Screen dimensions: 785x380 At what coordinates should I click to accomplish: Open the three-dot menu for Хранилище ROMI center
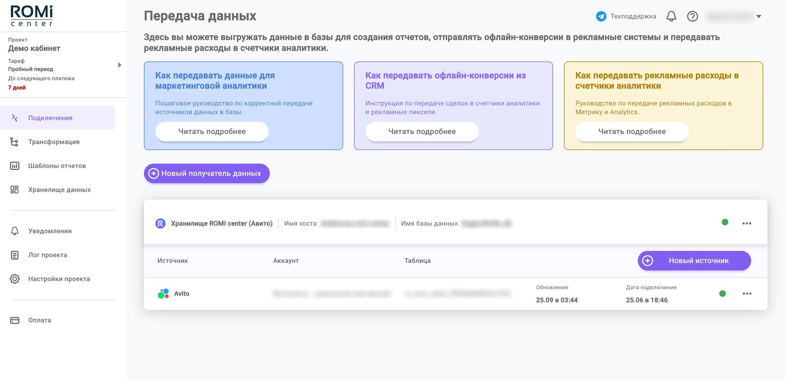pyautogui.click(x=747, y=223)
